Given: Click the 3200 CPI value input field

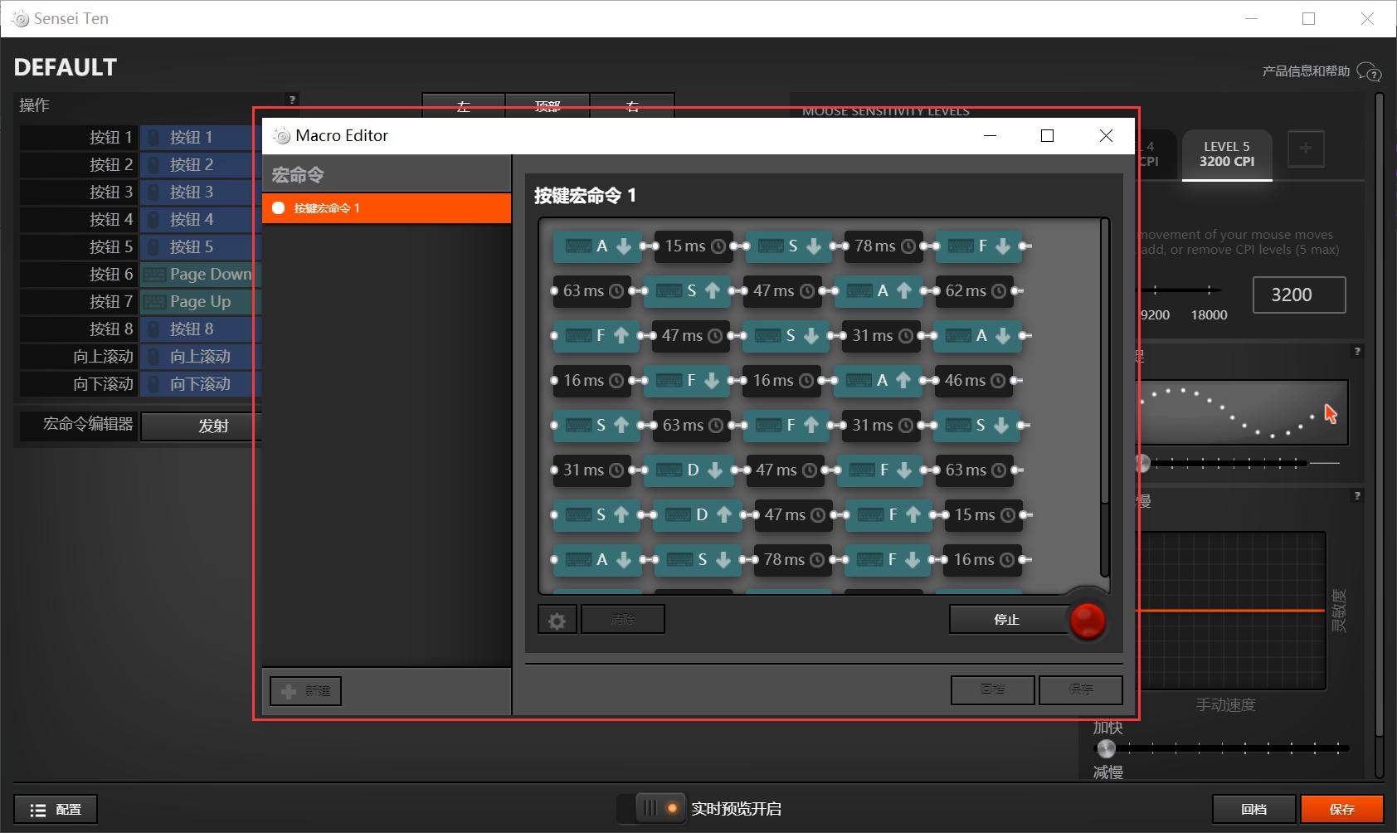Looking at the screenshot, I should click(x=1298, y=295).
